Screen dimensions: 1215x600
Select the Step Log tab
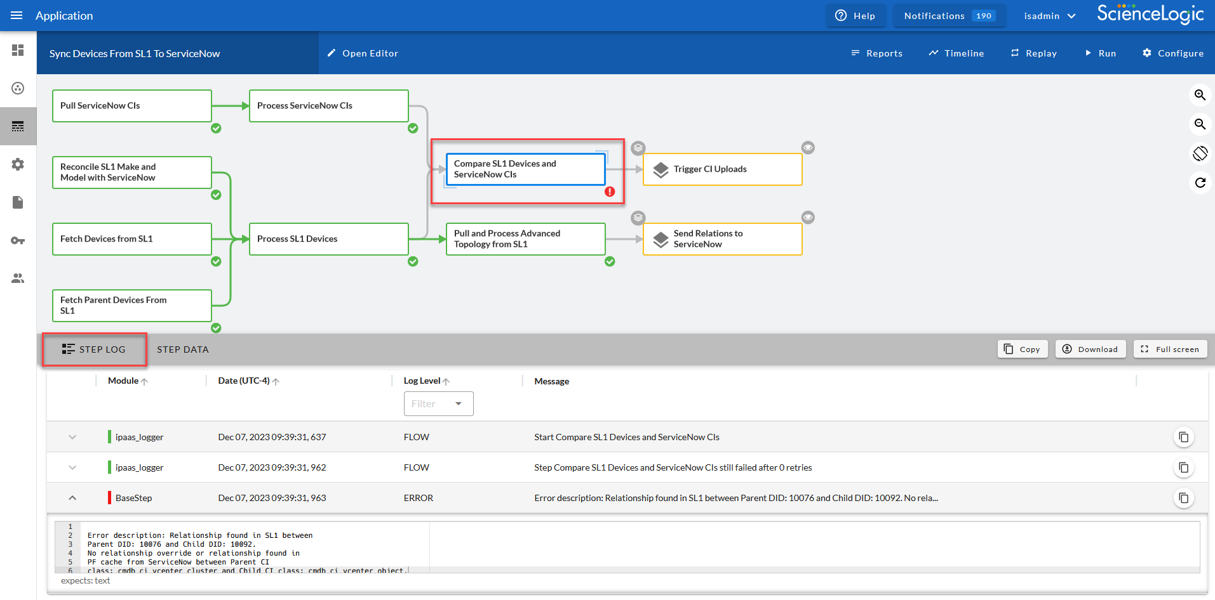point(94,349)
